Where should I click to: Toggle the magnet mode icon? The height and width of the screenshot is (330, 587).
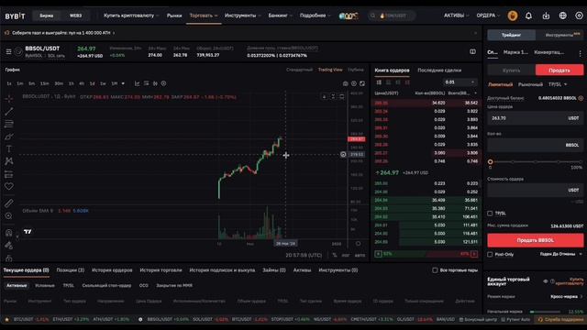coord(9,232)
